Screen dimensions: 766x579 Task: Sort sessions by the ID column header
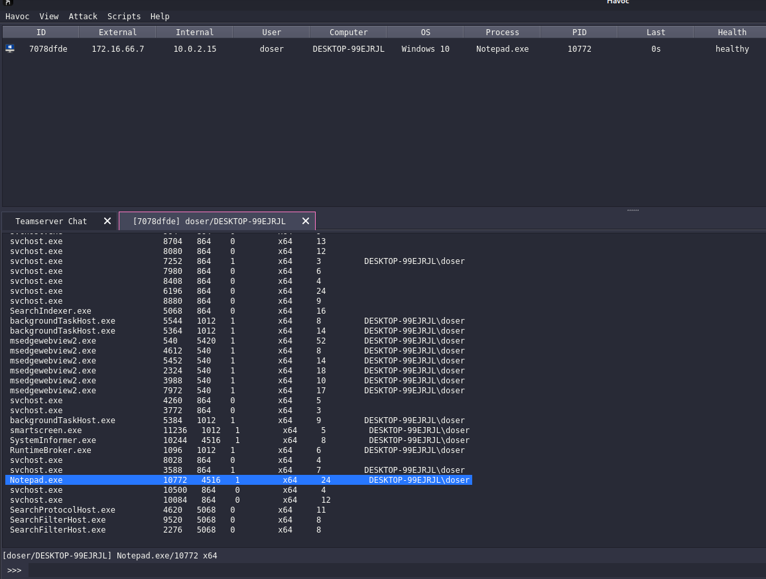(41, 32)
